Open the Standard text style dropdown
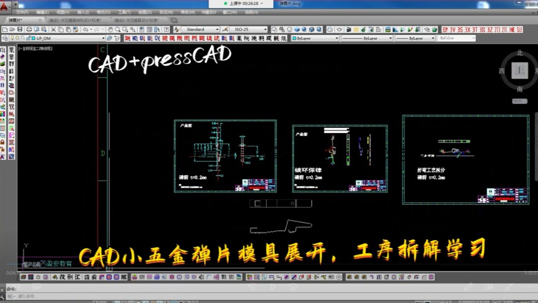 coord(202,29)
